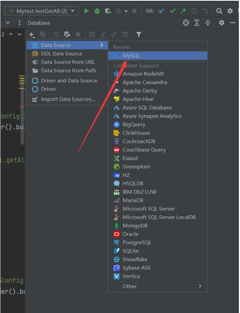This screenshot has height=313, width=240.
Task: Select Apache Hive data source
Action: tap(158, 99)
